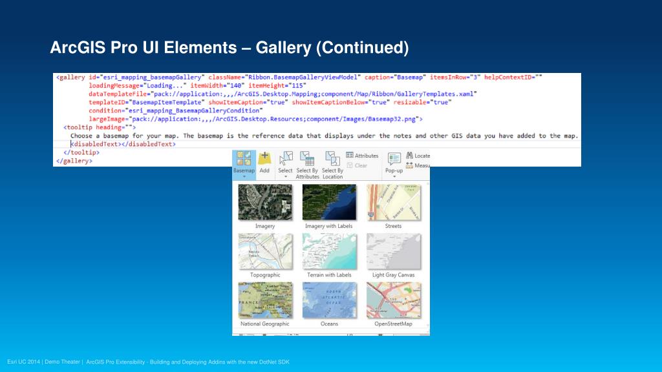Click the 'Esri UC 2014' footer text

click(24, 362)
